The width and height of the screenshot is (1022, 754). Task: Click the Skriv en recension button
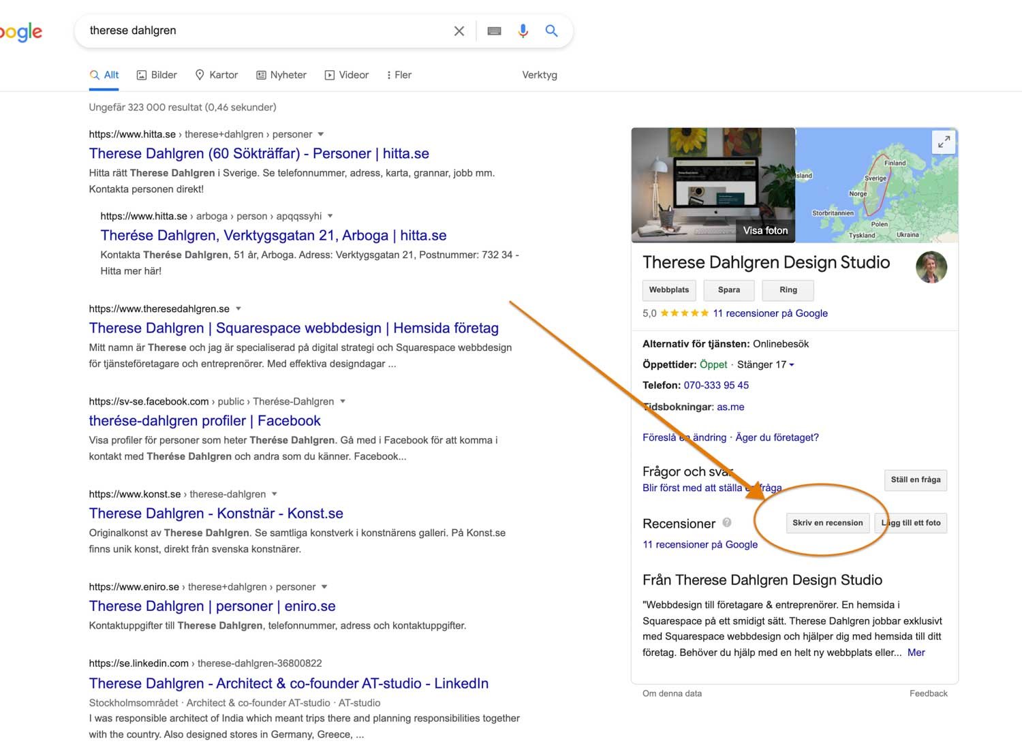click(827, 522)
